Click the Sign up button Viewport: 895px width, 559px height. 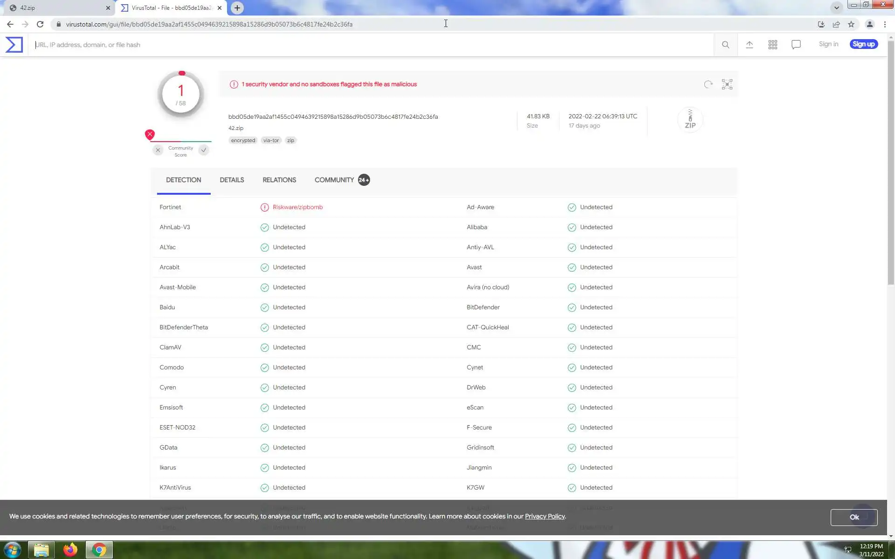pos(863,44)
